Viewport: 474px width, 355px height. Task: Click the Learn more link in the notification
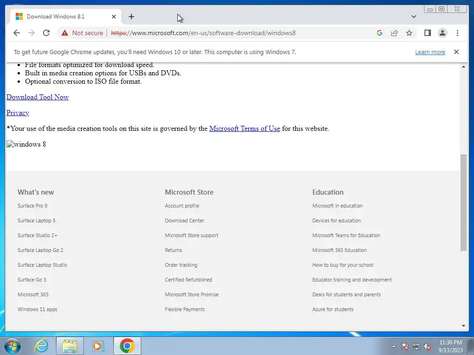coord(430,52)
